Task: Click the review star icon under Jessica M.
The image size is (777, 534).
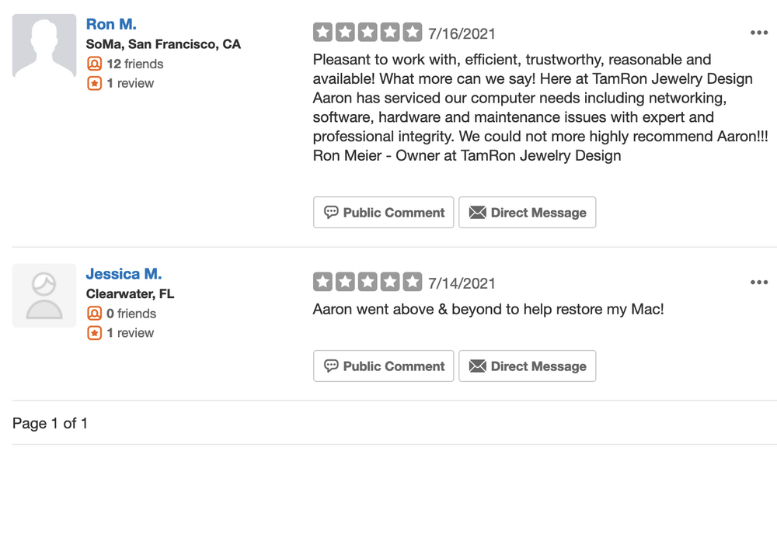Action: [x=94, y=333]
